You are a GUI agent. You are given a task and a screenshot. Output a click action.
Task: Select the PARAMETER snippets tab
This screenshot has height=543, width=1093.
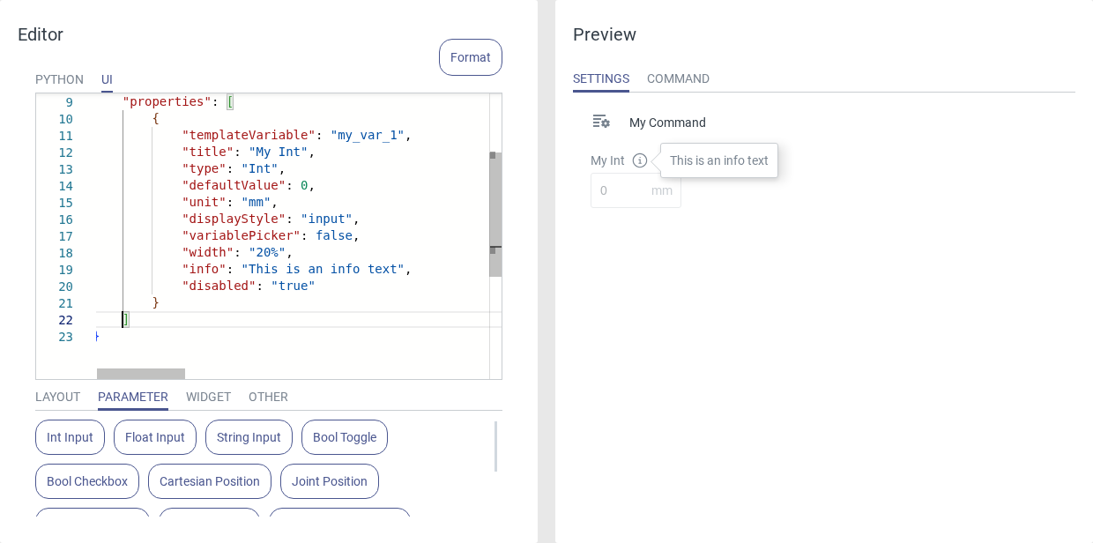coord(133,397)
